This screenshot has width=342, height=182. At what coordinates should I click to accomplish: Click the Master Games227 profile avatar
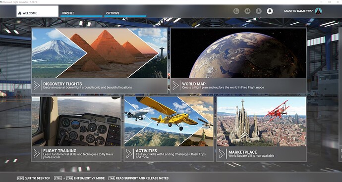tap(318, 11)
